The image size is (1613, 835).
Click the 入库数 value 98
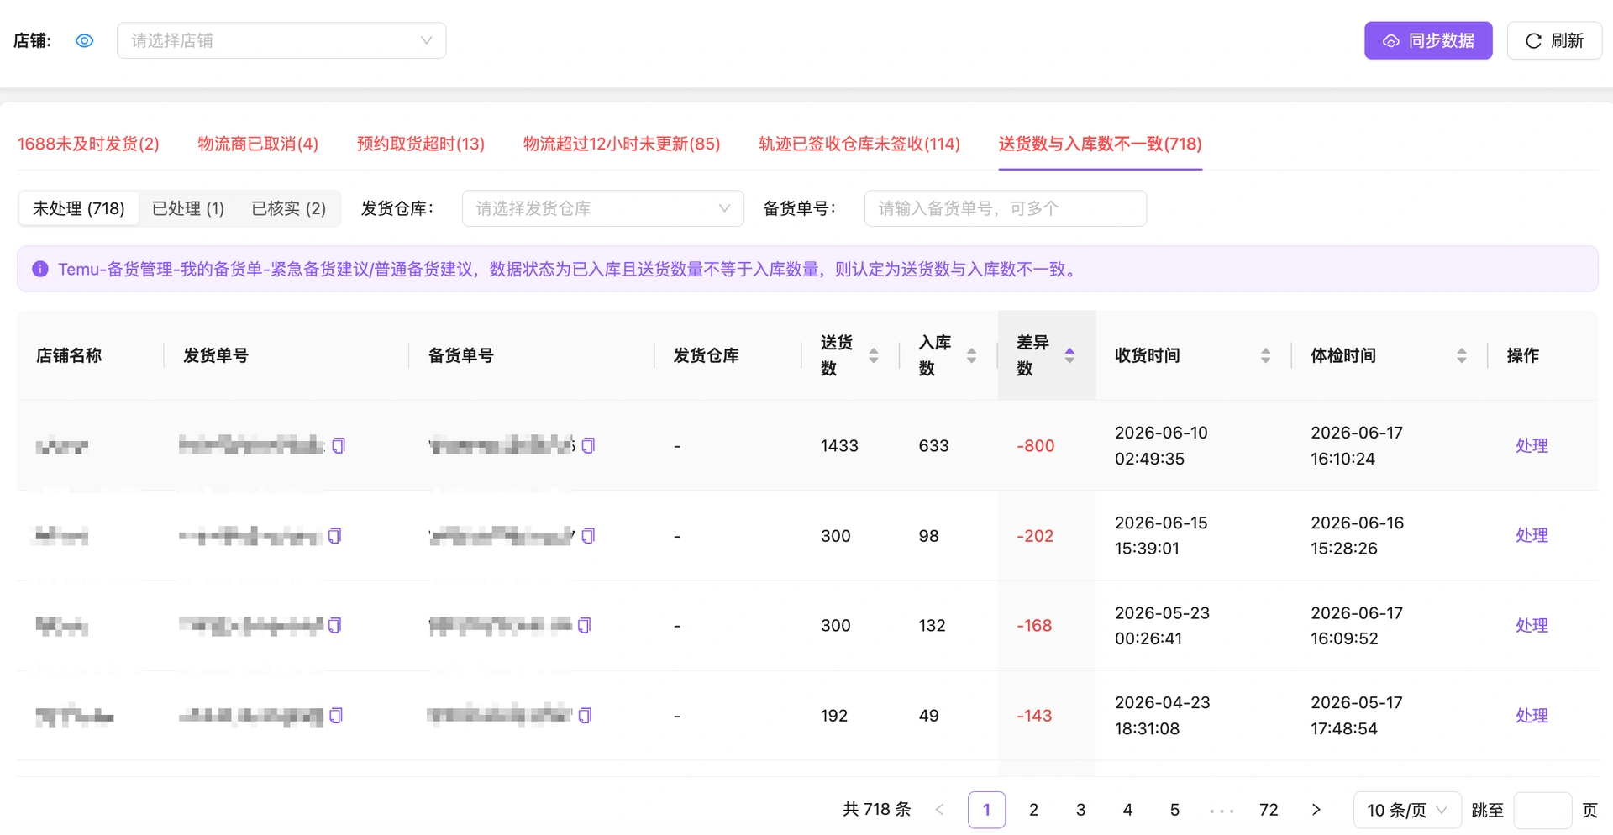[x=928, y=535]
